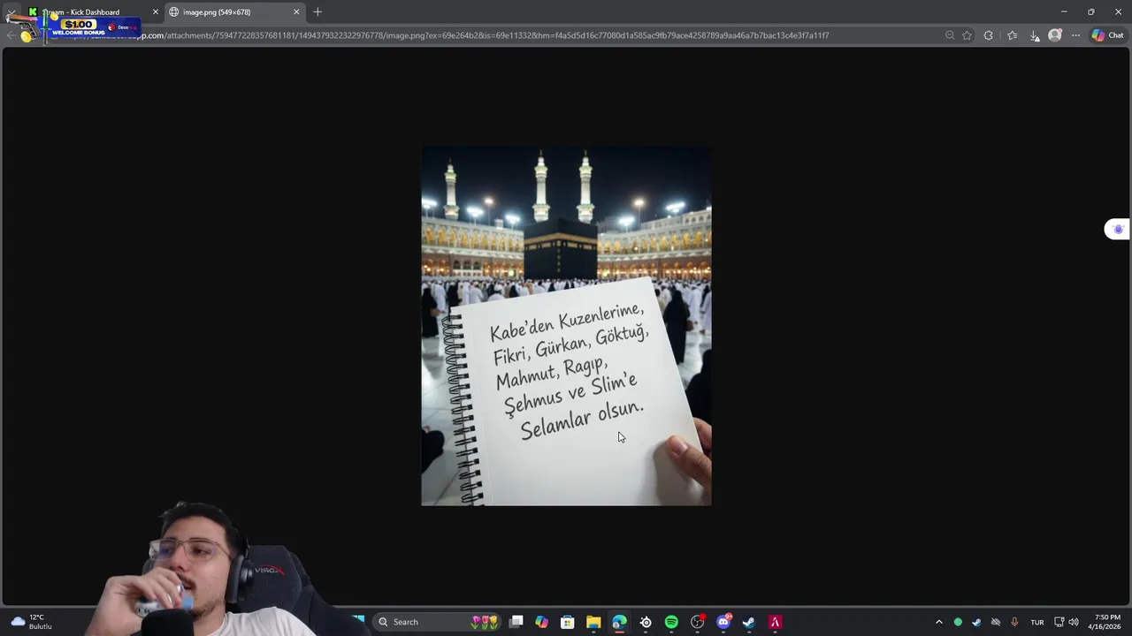Open volume control from tray

point(1074,622)
